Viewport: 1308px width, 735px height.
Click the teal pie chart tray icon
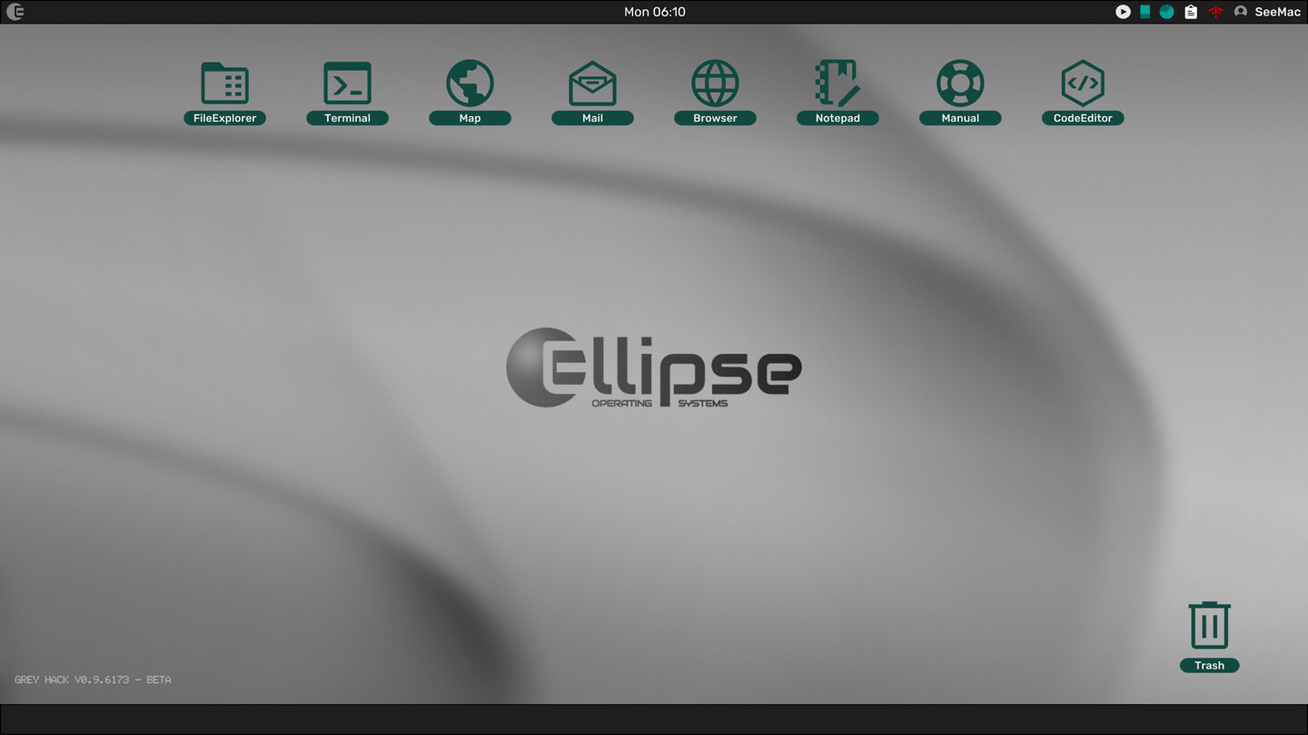1166,12
